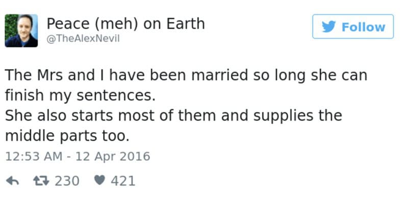Click the reply arrow icon
408x205 pixels.
(x=13, y=181)
